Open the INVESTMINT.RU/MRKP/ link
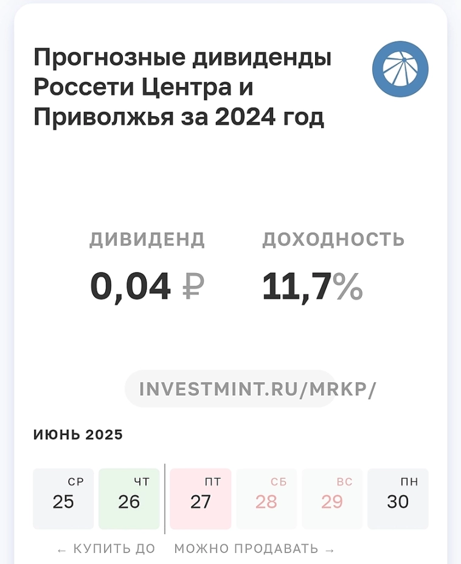This screenshot has height=564, width=461. click(x=258, y=389)
